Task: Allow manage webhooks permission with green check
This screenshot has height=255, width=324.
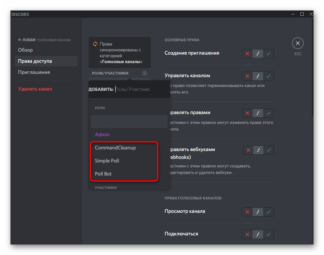Action: coord(269,150)
